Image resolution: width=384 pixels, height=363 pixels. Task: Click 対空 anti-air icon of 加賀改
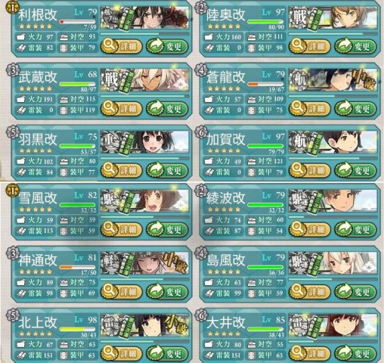coord(252,161)
